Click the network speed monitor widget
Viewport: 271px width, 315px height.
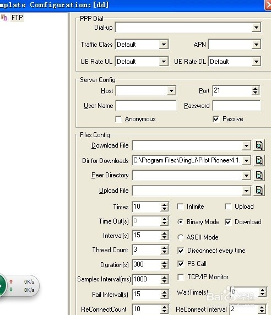19,286
